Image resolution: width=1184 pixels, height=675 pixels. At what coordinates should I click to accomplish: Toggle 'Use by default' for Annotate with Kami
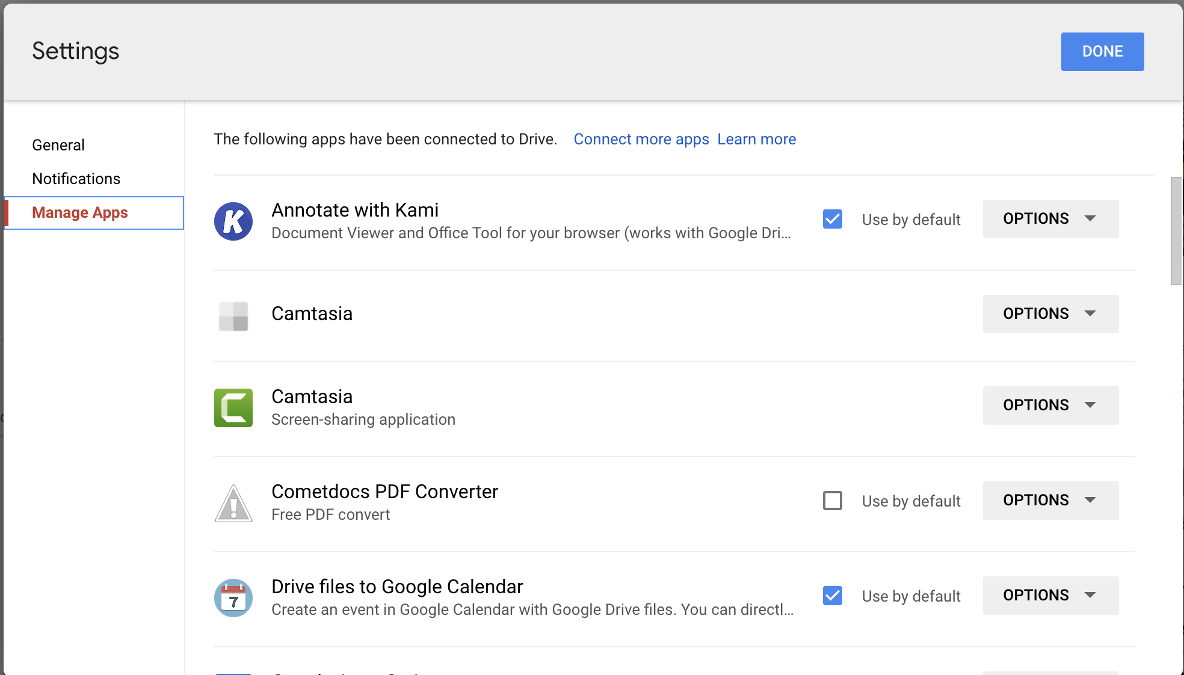(x=833, y=219)
